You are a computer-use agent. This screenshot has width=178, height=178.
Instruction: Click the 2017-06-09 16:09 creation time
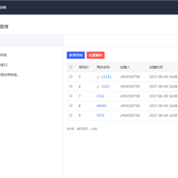pyautogui.click(x=163, y=116)
